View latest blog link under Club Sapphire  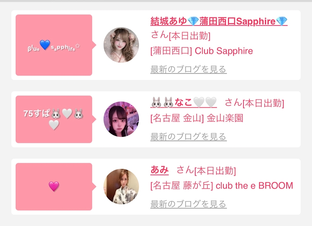[x=188, y=69]
